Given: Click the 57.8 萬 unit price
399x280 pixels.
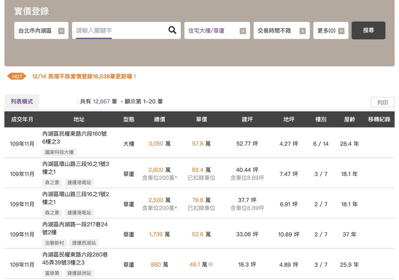Looking at the screenshot, I should point(201,144).
